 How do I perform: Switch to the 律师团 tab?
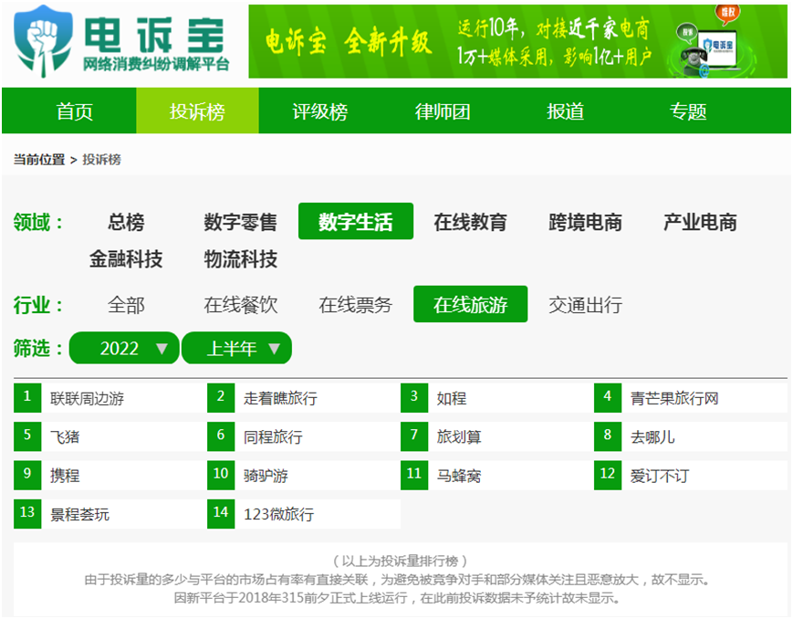click(x=443, y=110)
